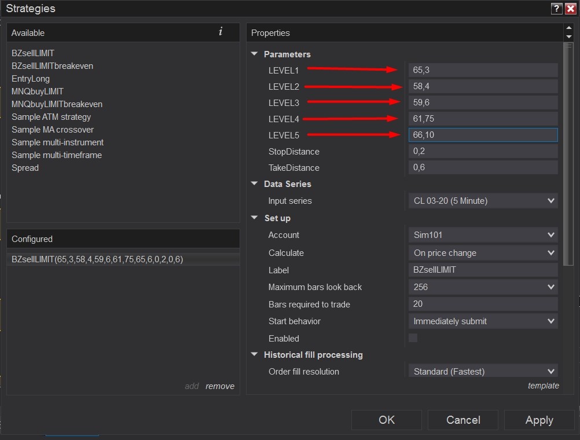
Task: Open the Account dropdown showing Sim101
Action: (x=483, y=234)
